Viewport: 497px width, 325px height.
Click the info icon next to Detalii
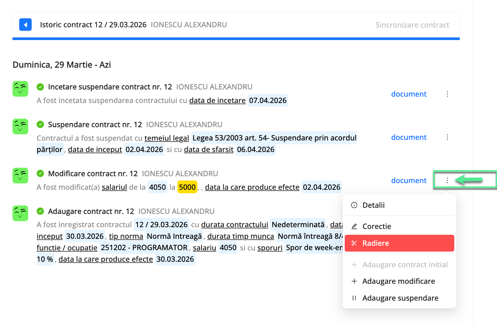354,205
